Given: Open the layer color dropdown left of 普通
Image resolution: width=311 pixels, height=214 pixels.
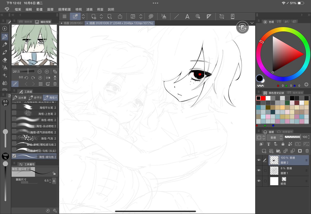Looking at the screenshot, I should (x=261, y=137).
